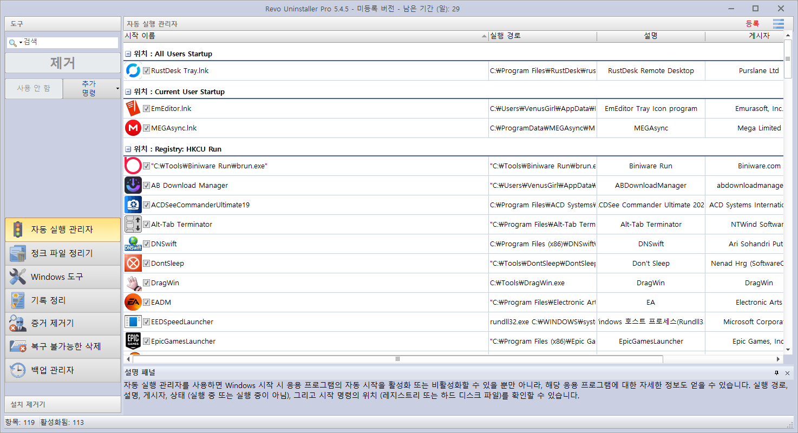This screenshot has width=798, height=433.
Task: Disable the DNSwift startup checkbox
Action: coord(146,244)
